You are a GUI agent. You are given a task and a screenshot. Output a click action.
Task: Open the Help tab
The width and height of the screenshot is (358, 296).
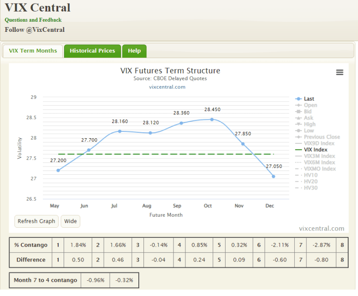(x=134, y=51)
